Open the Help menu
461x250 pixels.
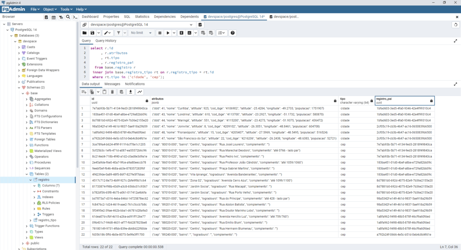(81, 9)
